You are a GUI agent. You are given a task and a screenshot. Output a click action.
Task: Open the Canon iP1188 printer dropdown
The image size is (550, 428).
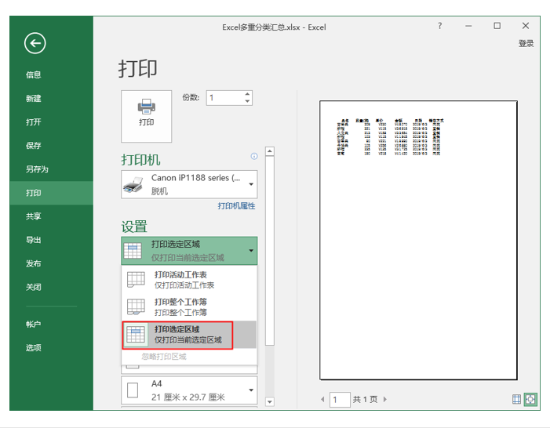tap(189, 184)
